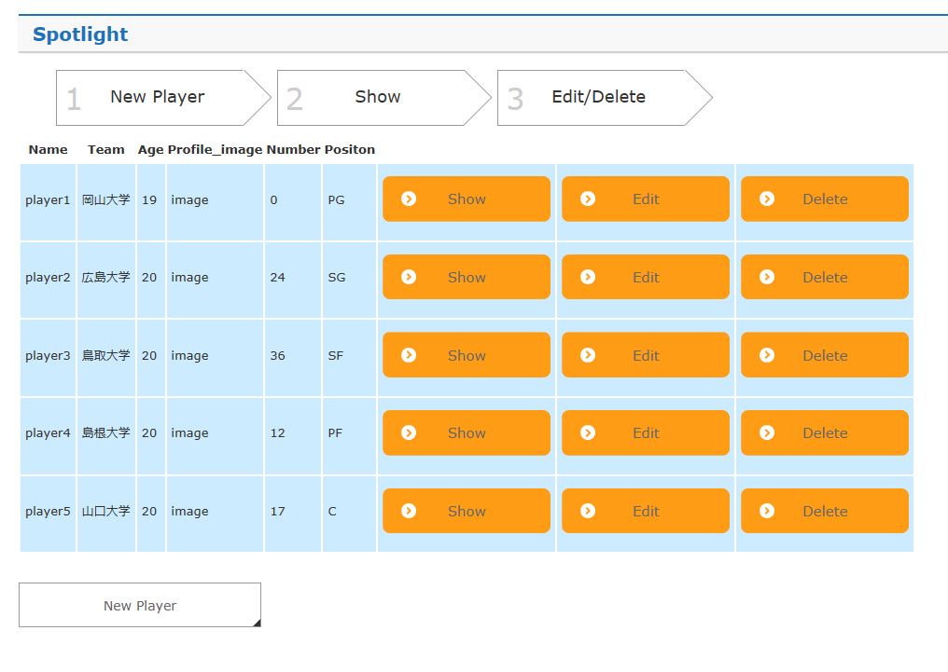Screen dimensions: 948x672
Task: Click player1's profile image cell
Action: tap(190, 199)
